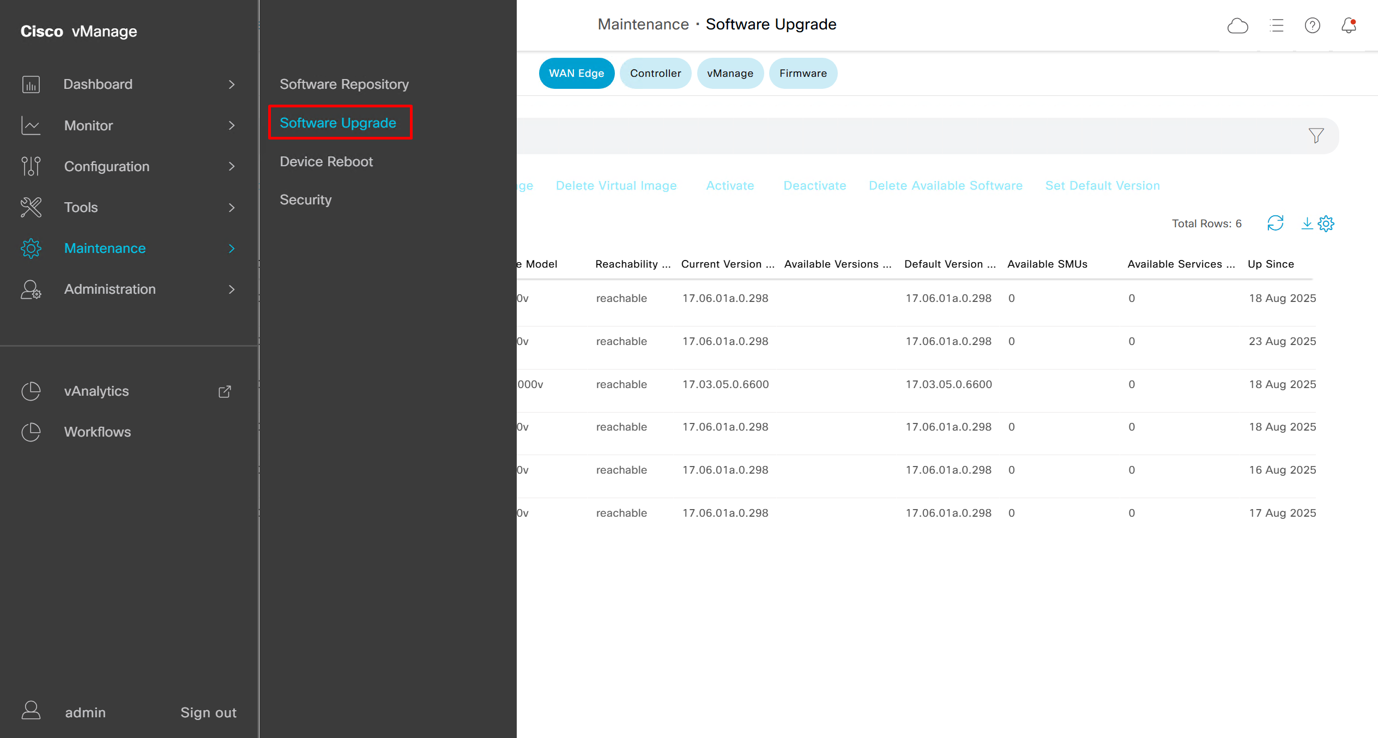Switch to the Controller tab
Screen dimensions: 1378x738
point(655,73)
